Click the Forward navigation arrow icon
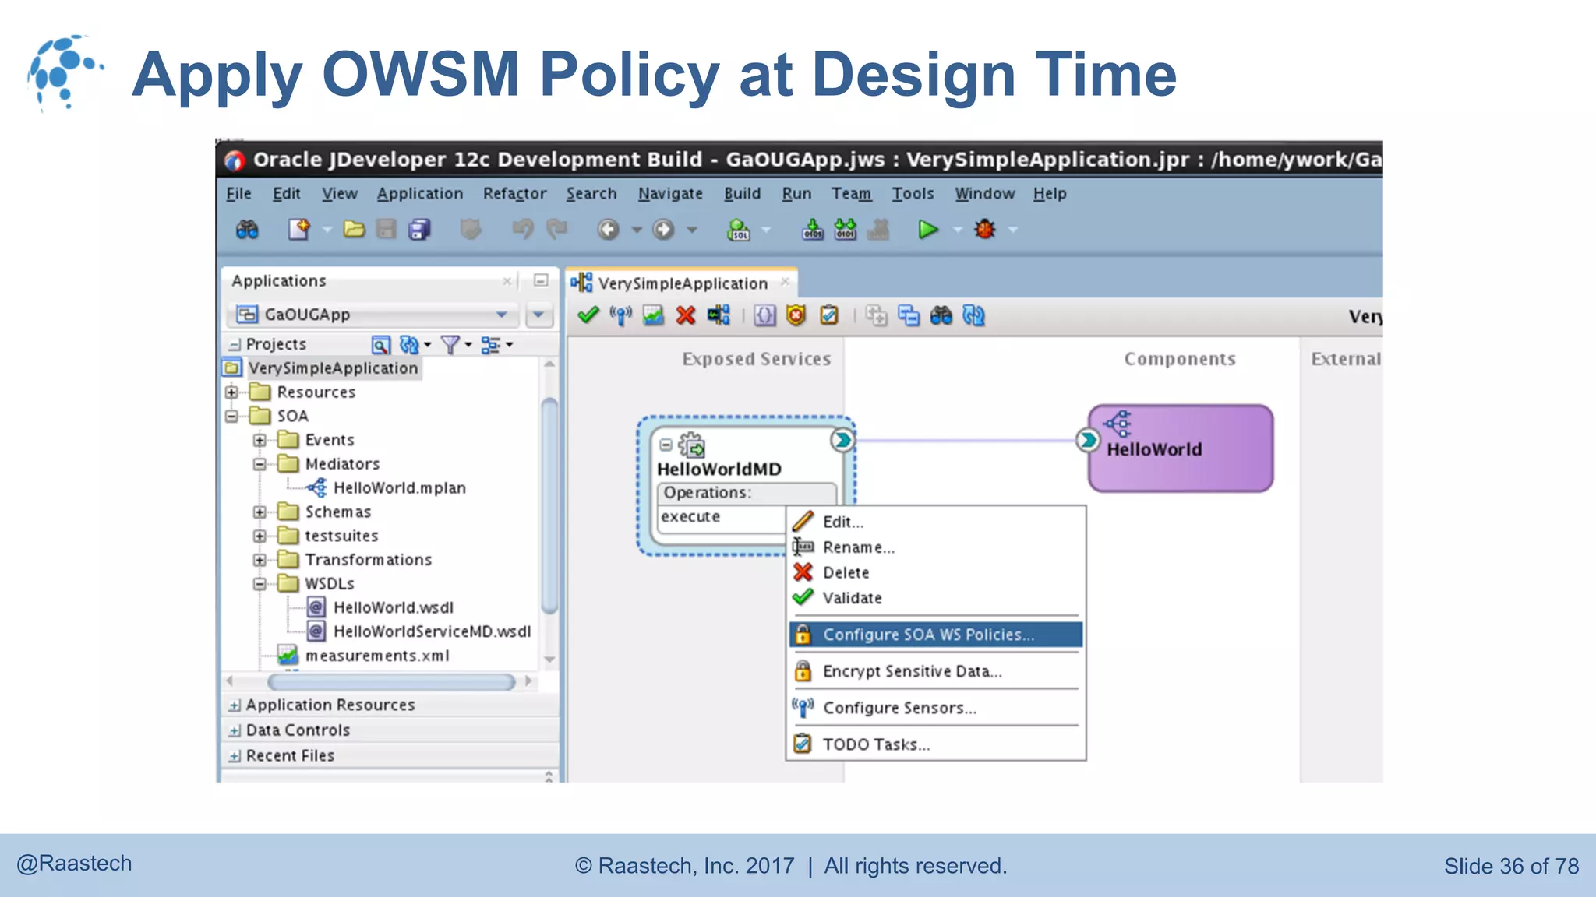Screen dimensions: 1596x897 pos(663,230)
